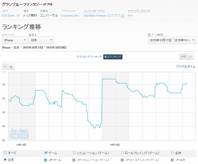Click the magnifier zoom icon
This screenshot has height=164, width=198.
pyautogui.click(x=11, y=67)
